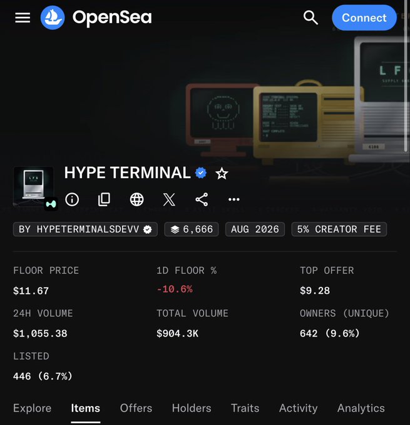The image size is (410, 425).
Task: Click the floor price value $11.67
Action: [31, 291]
